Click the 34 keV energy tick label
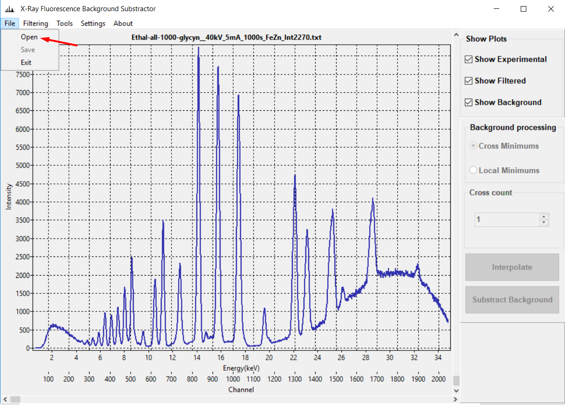 click(x=438, y=358)
